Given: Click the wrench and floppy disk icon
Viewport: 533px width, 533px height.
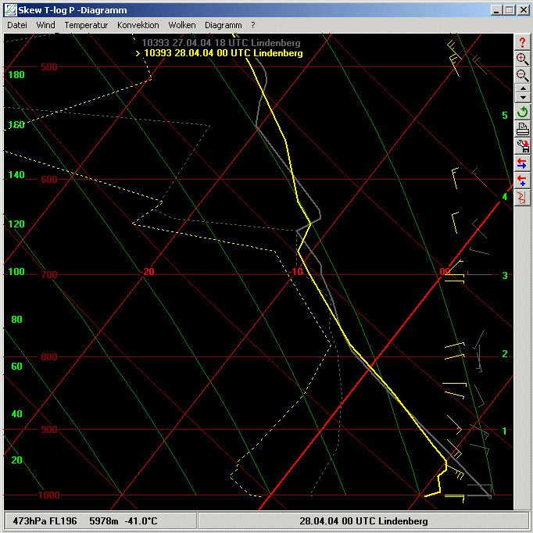Looking at the screenshot, I should click(523, 146).
